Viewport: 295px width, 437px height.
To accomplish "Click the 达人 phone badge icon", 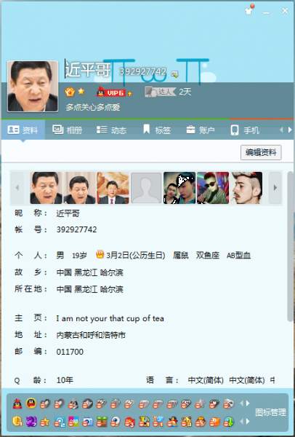I will click(160, 92).
